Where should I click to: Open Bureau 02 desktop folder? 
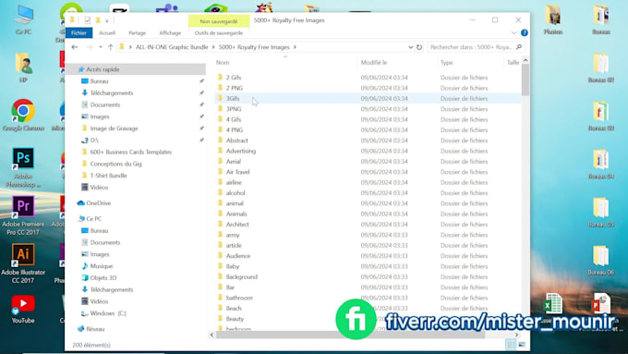(x=601, y=67)
